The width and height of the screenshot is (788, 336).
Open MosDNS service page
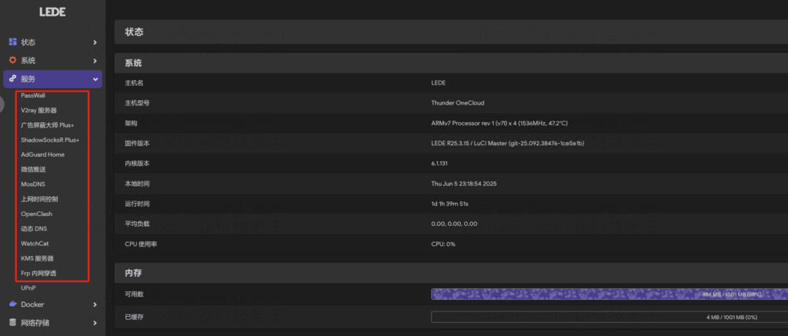tap(33, 185)
